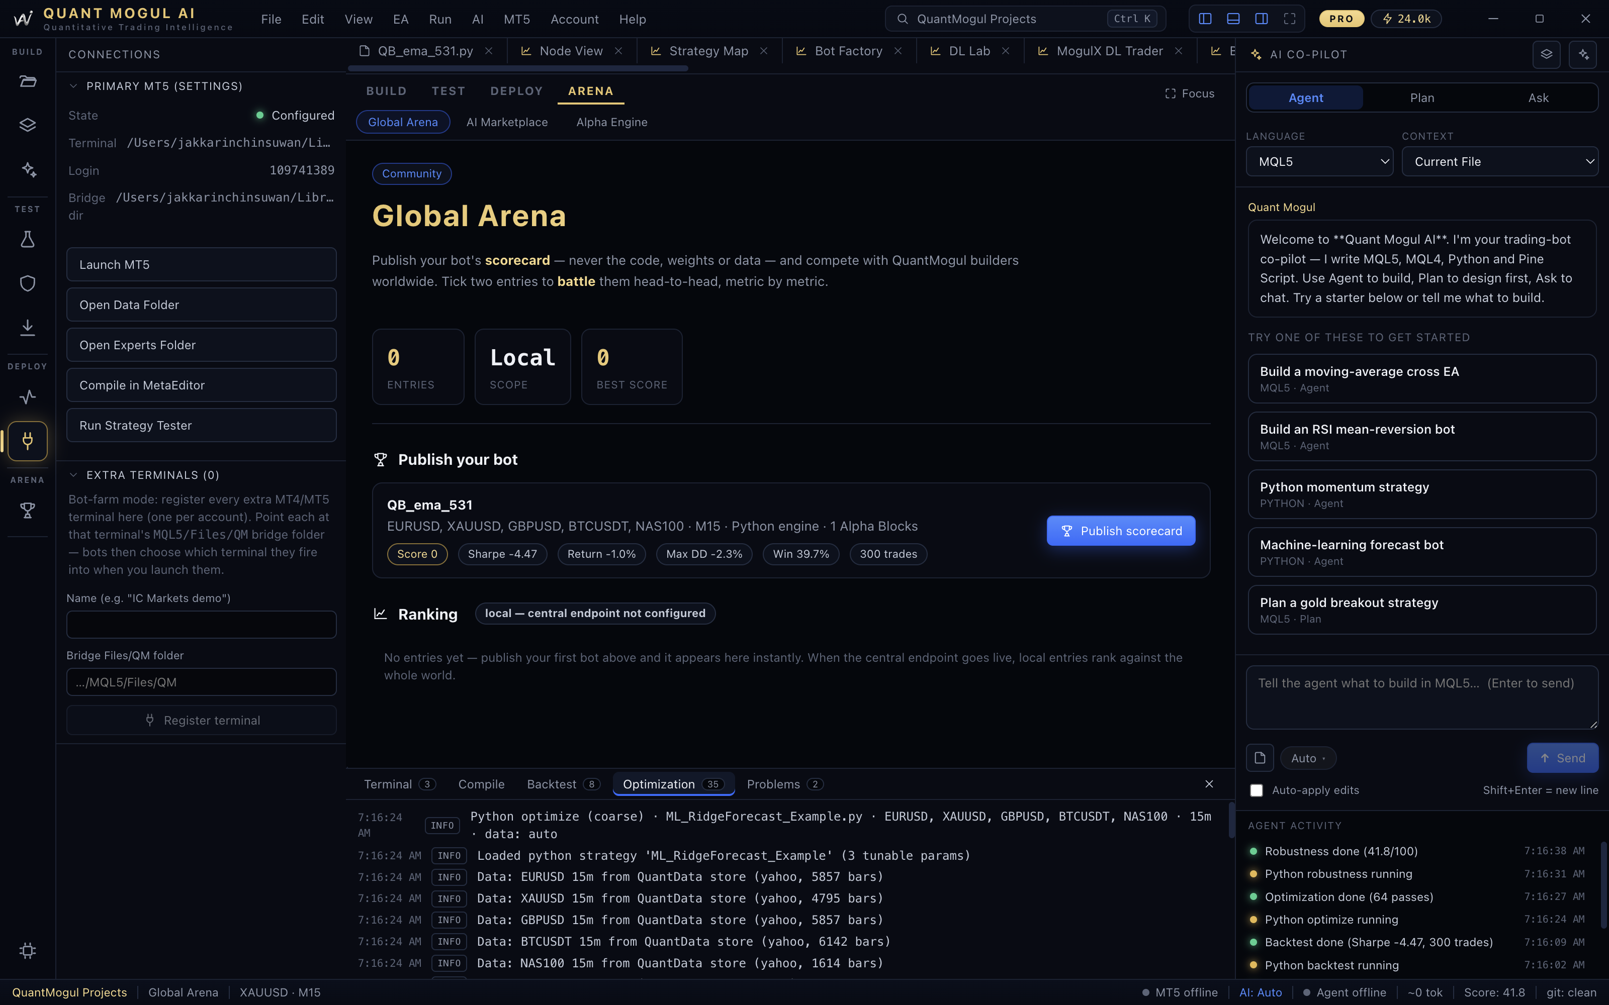Open the shield icon in the Test sidebar
Image resolution: width=1609 pixels, height=1005 pixels.
click(x=27, y=283)
